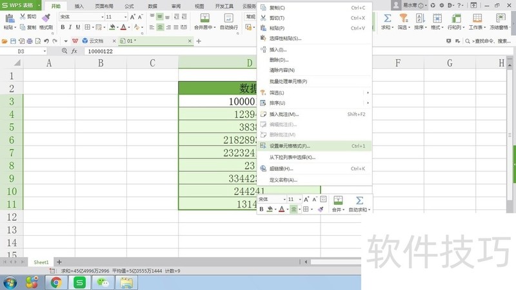Click the Paste (粘贴) clipboard icon in ribbon

[10, 19]
